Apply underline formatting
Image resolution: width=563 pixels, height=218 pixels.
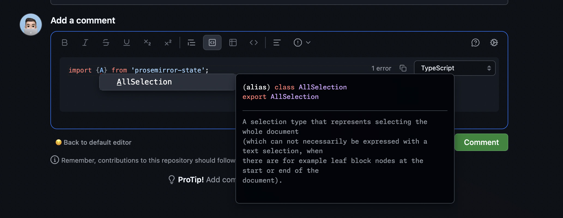click(126, 43)
